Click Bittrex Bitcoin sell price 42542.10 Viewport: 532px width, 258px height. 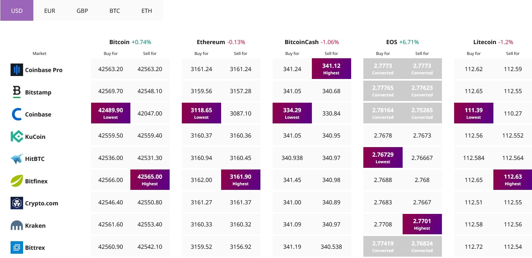pyautogui.click(x=150, y=247)
